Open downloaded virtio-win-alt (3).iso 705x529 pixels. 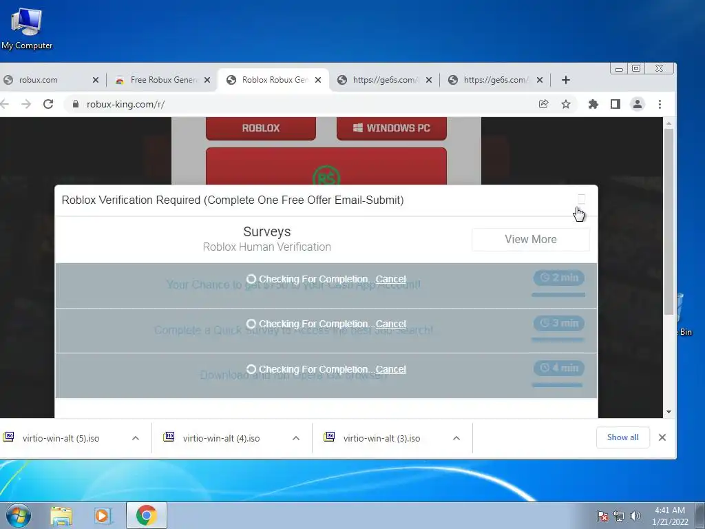(381, 438)
